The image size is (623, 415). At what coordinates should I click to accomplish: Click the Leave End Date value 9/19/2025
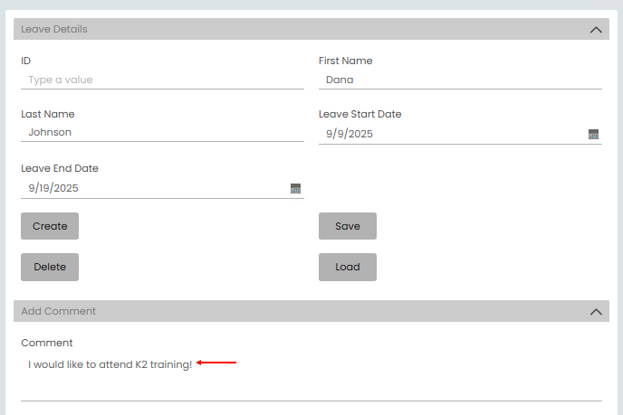pyautogui.click(x=53, y=188)
